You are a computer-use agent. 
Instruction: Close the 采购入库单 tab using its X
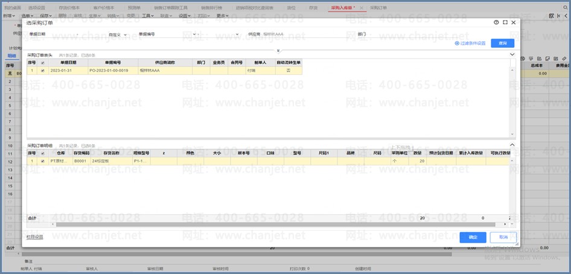click(x=361, y=8)
